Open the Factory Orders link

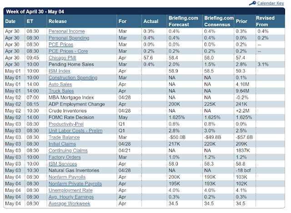(65, 157)
